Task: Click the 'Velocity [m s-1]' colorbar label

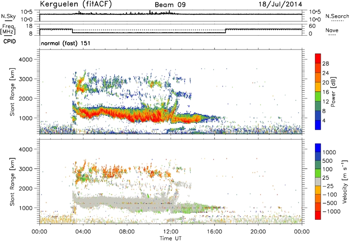Action: tap(345, 181)
